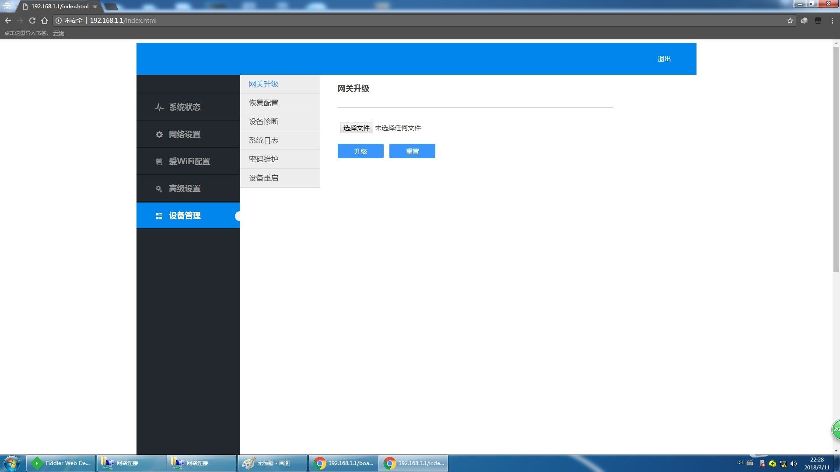
Task: Click the 选择文件 choose file button
Action: (x=356, y=128)
